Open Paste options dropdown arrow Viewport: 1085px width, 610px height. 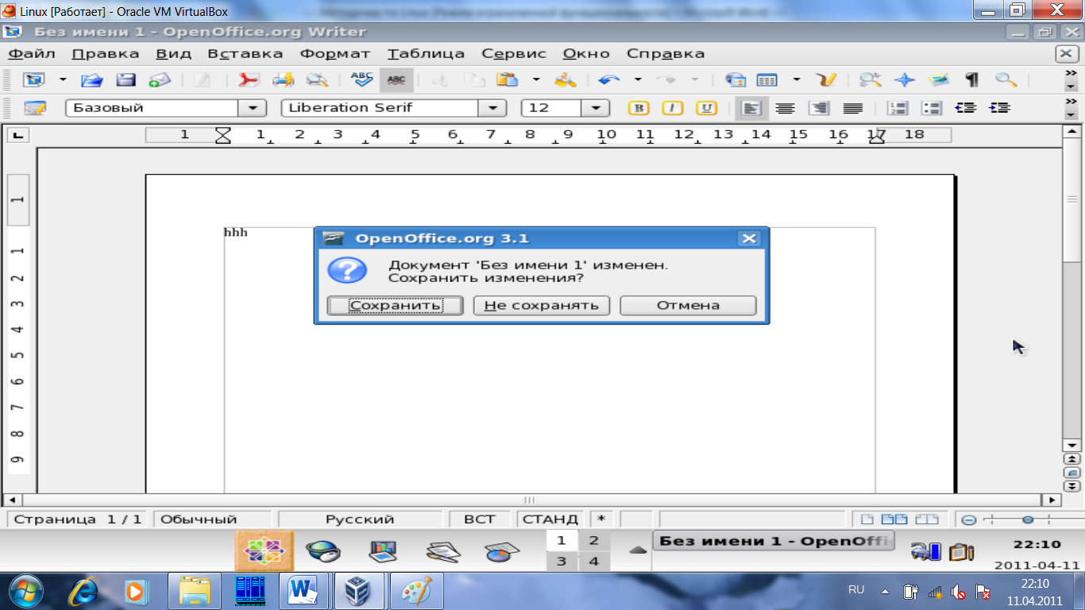pyautogui.click(x=536, y=79)
